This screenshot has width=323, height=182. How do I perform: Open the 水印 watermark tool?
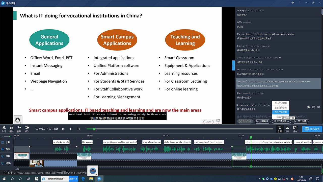[287, 129]
